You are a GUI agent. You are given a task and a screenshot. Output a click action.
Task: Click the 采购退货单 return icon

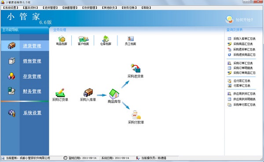click(136, 68)
